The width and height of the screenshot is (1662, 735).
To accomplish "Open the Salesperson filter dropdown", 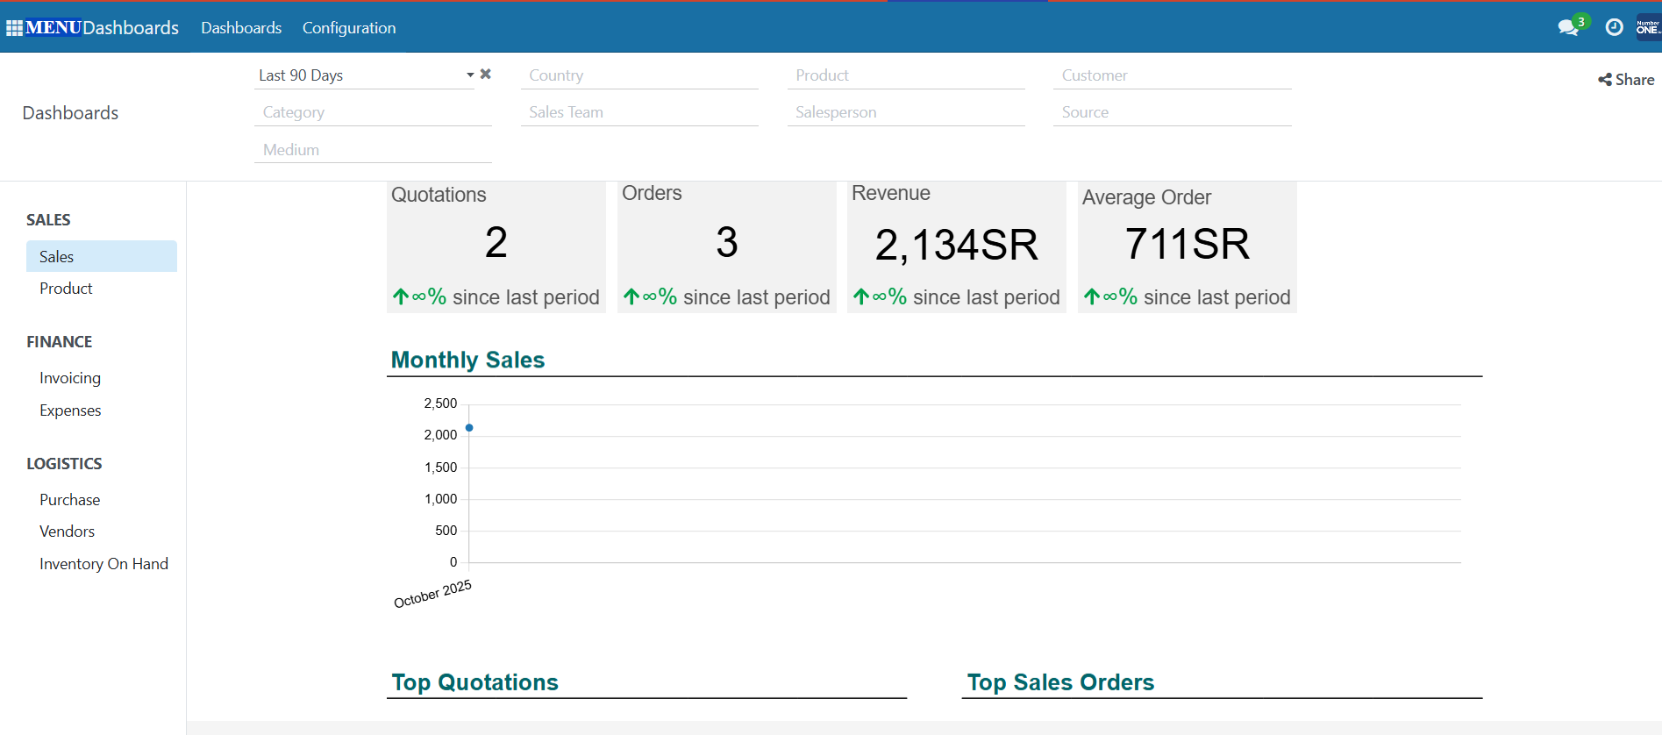I will coord(905,112).
